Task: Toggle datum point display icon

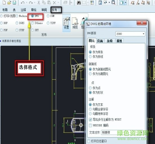Action: point(143,3)
